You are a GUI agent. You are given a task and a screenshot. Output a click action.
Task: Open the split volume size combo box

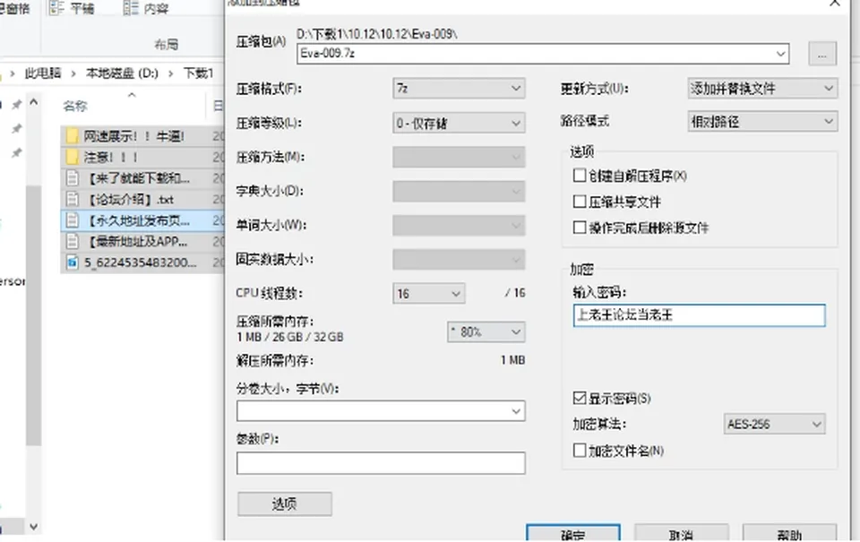pyautogui.click(x=381, y=411)
